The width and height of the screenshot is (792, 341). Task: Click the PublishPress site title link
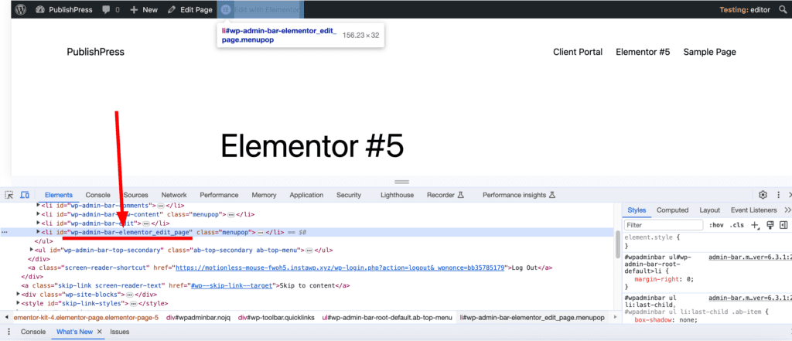[95, 52]
